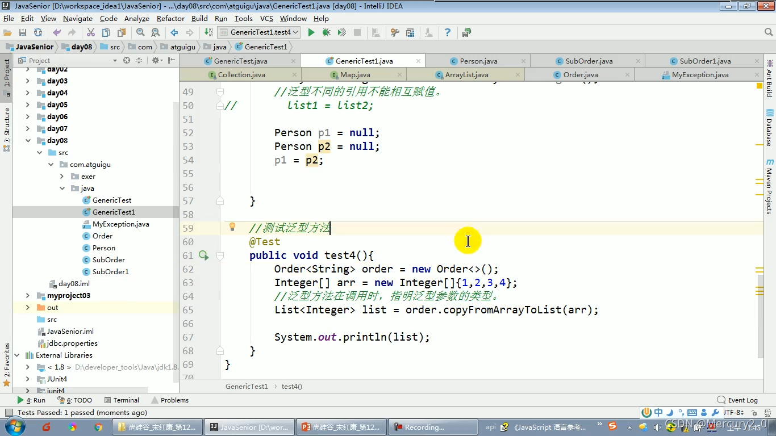Image resolution: width=776 pixels, height=436 pixels.
Task: Expand the day03 module
Action: coord(27,81)
